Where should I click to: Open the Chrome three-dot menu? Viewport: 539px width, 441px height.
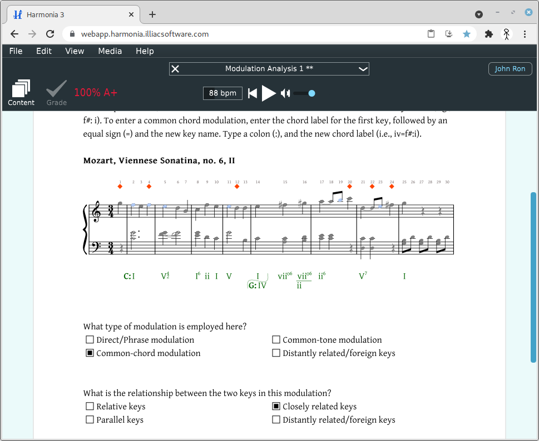(x=525, y=34)
